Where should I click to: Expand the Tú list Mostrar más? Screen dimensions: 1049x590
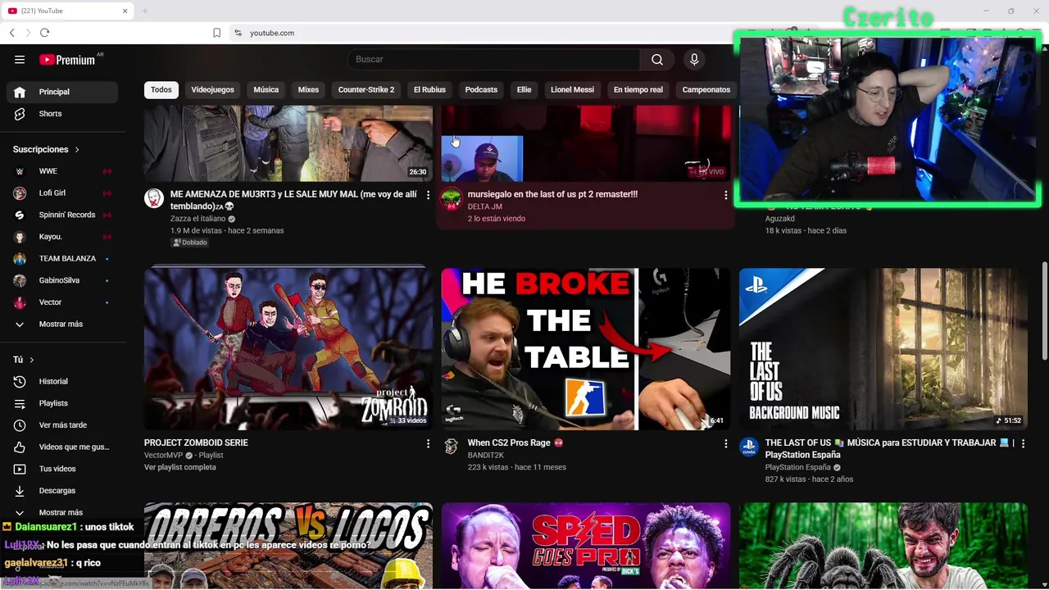click(x=62, y=512)
